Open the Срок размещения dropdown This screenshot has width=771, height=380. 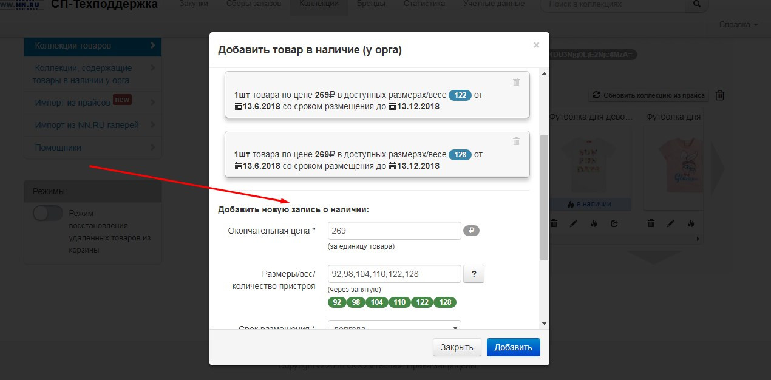pyautogui.click(x=395, y=325)
